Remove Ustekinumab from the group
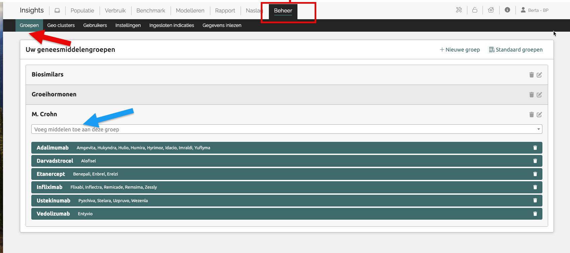Viewport: 570px width, 253px height. point(535,200)
